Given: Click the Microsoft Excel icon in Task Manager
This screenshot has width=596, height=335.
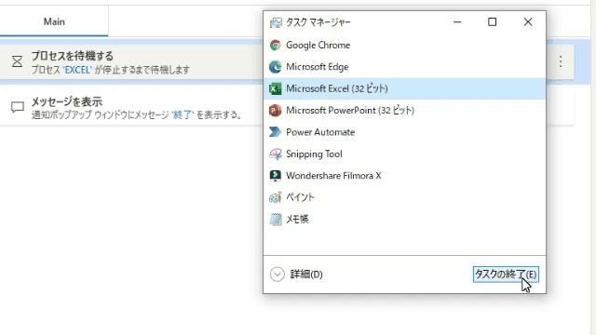Looking at the screenshot, I should [276, 88].
